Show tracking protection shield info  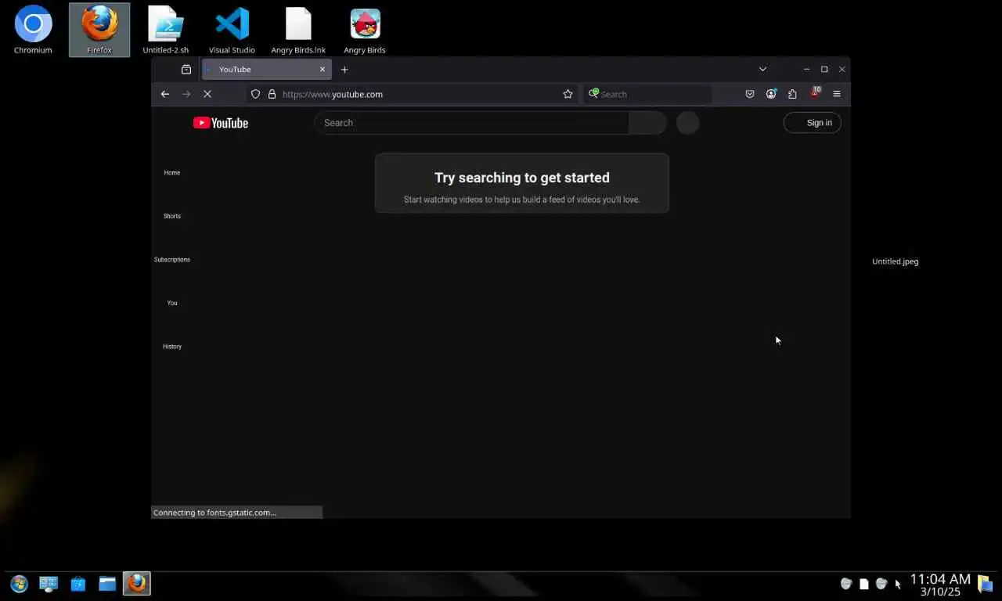click(x=255, y=94)
